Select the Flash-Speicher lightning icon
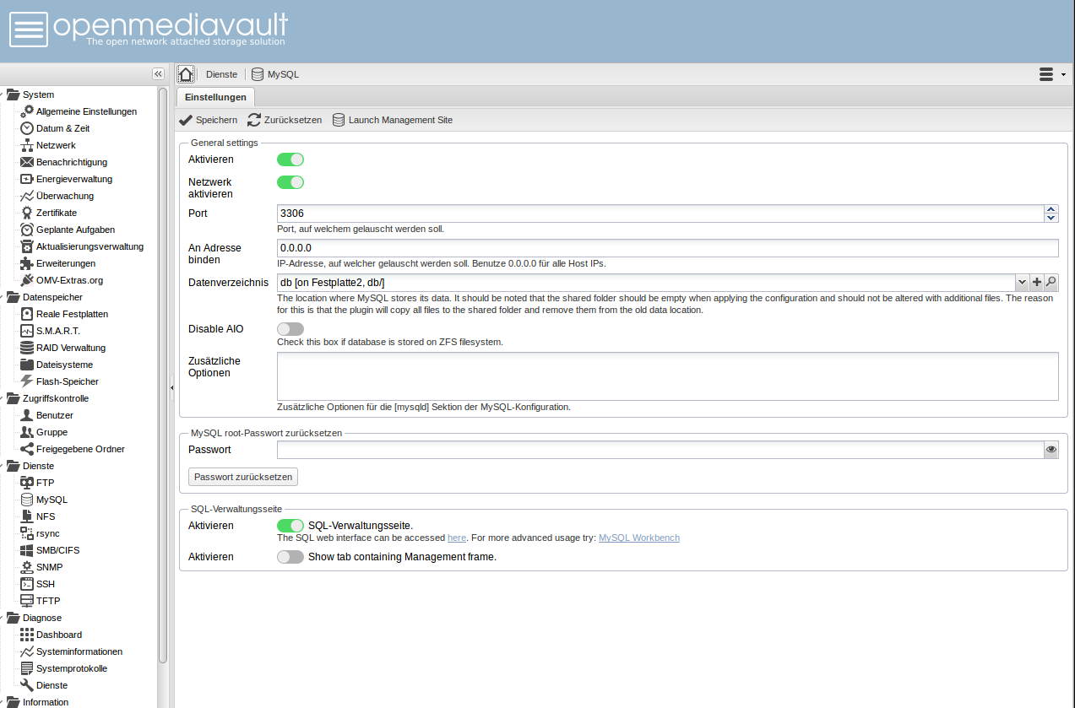The width and height of the screenshot is (1075, 708). 27,381
